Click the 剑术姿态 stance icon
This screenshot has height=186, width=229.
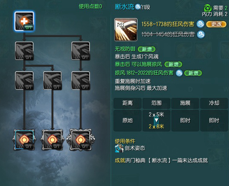coord(119,148)
